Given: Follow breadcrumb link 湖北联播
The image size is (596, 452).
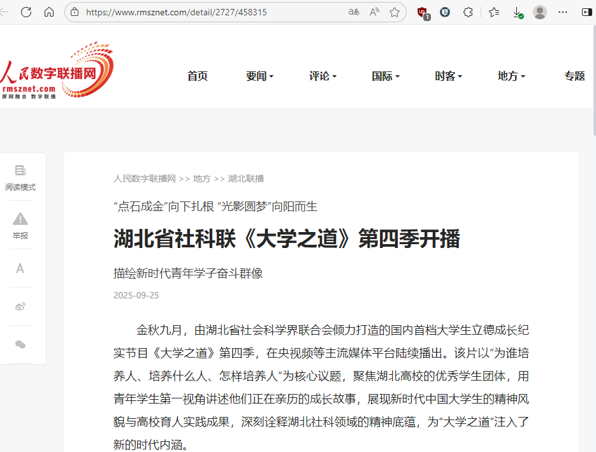Looking at the screenshot, I should [246, 179].
